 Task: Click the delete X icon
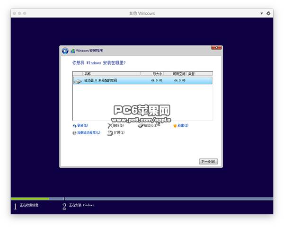click(x=110, y=126)
